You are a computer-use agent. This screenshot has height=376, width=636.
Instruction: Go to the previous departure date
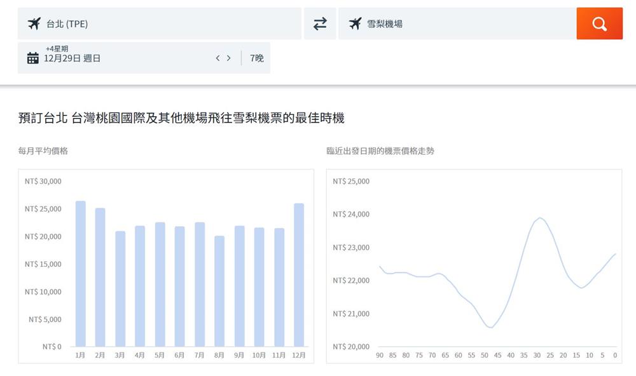tap(218, 58)
